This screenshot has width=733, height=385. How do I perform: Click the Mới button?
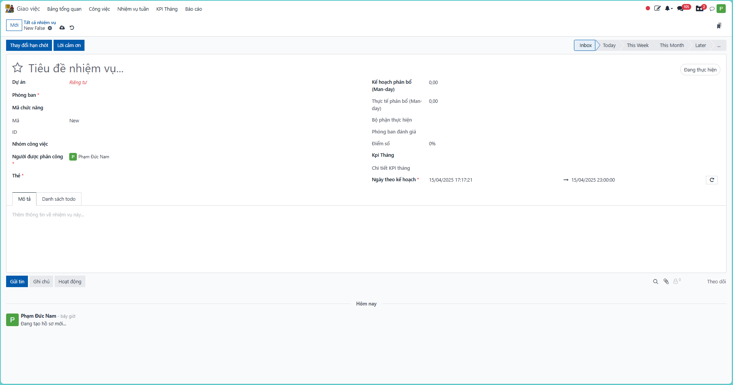14,25
